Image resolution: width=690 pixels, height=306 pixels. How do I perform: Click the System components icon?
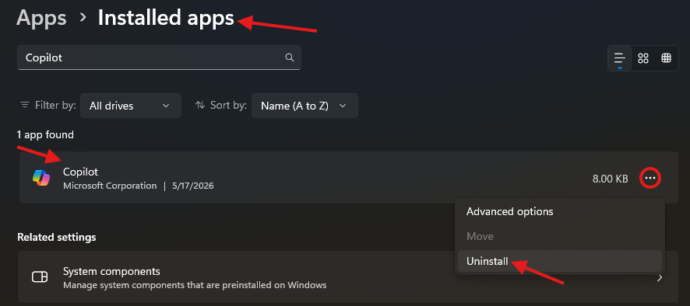coord(40,277)
